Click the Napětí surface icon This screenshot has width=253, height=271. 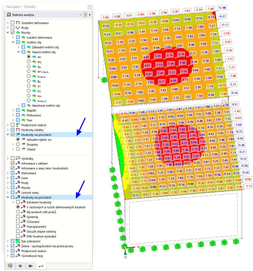tap(23, 110)
